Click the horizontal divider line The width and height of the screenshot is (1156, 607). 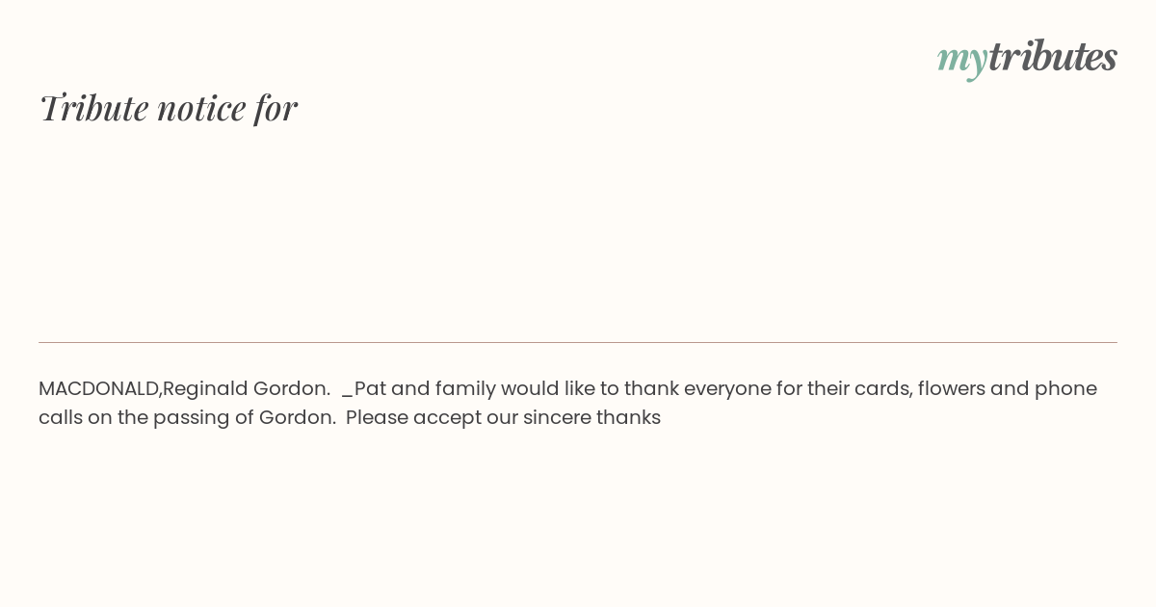tap(578, 342)
